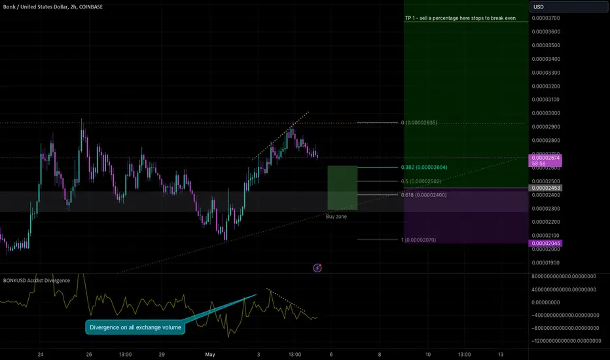Select the 0 (0.00002935) Fibonacci level

point(419,122)
